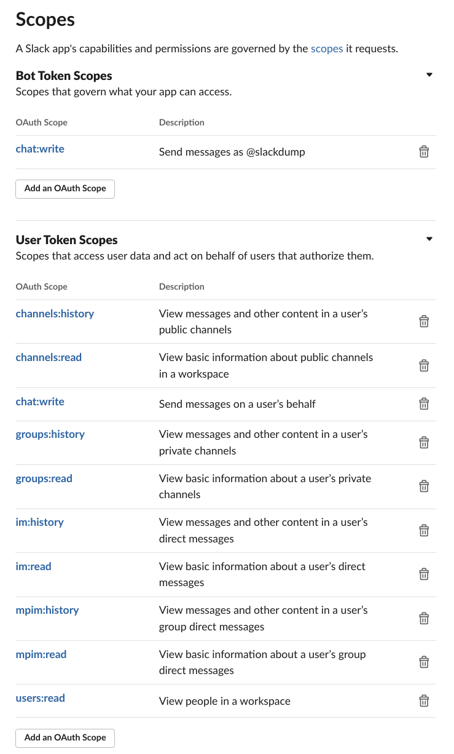The height and width of the screenshot is (754, 454).
Task: Collapse the User Token Scopes section
Action: pyautogui.click(x=429, y=239)
